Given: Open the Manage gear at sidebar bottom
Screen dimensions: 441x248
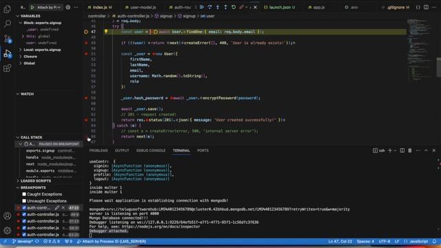Looking at the screenshot, I should [x=7, y=230].
